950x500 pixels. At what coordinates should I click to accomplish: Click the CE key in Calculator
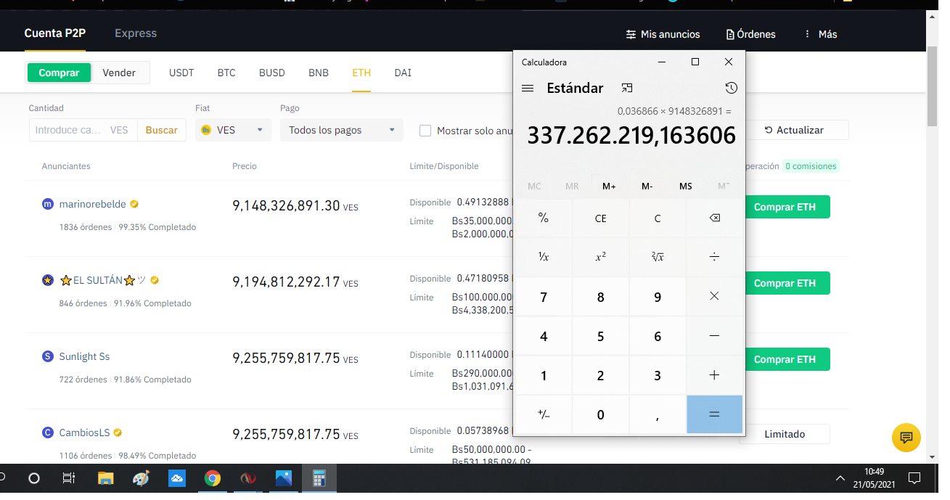click(x=600, y=218)
